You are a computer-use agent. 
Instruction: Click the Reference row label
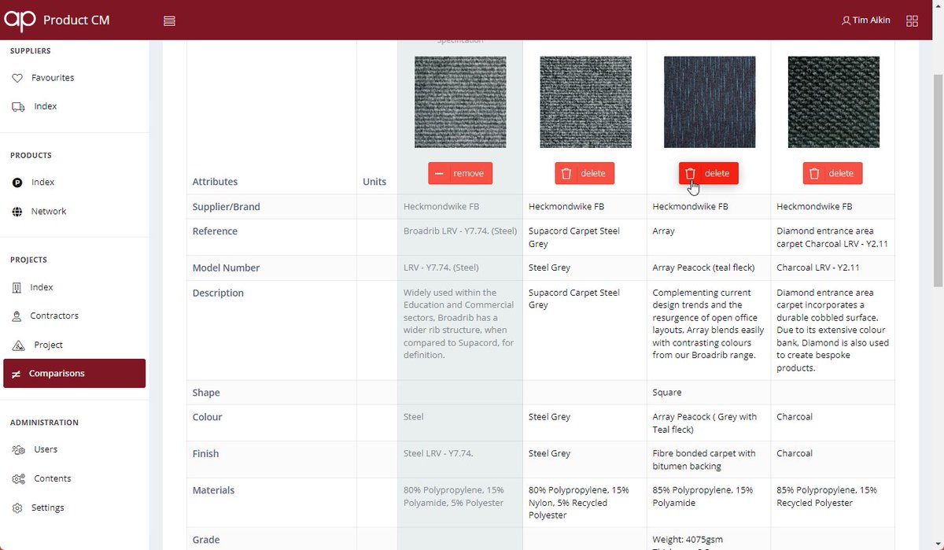point(215,231)
